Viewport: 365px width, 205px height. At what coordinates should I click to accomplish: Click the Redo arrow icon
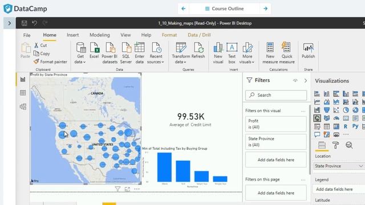click(x=45, y=23)
